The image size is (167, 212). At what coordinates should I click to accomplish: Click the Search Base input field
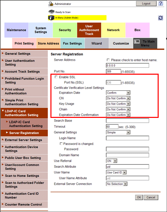127,121
